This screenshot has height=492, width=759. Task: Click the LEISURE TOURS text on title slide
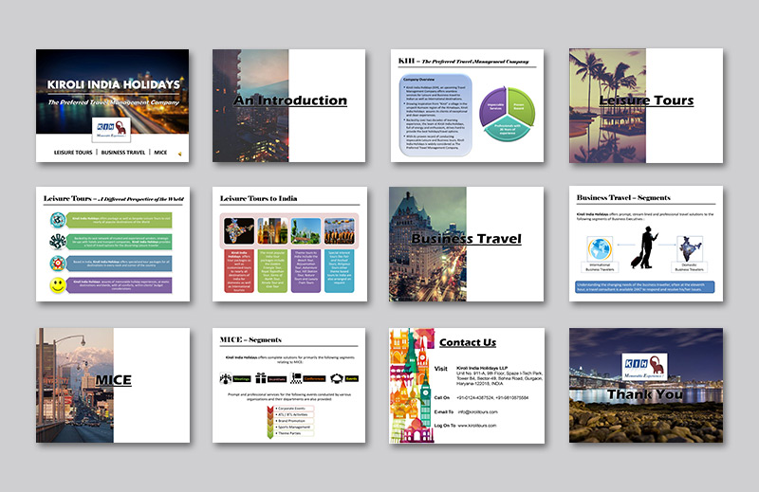pos(73,153)
